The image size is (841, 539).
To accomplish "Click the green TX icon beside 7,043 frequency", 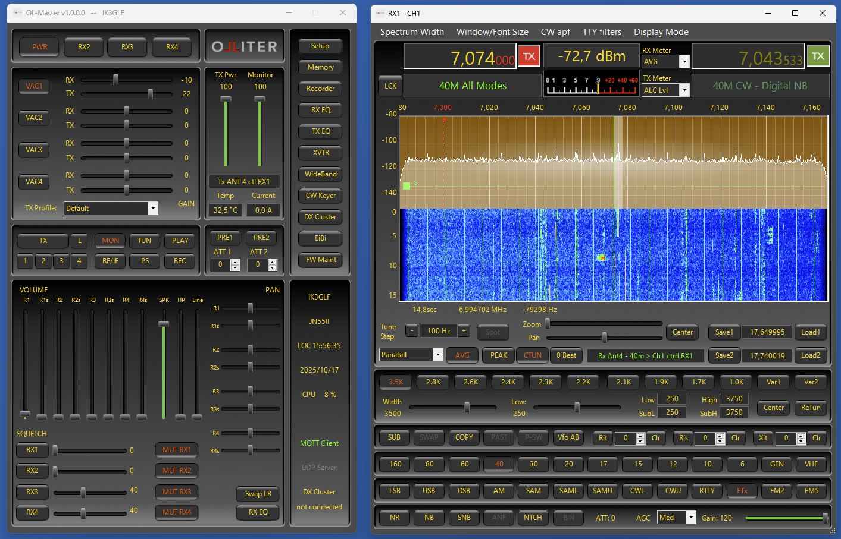I will point(818,56).
